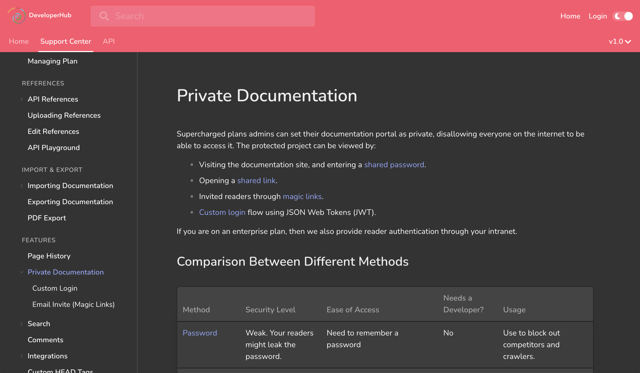This screenshot has width=640, height=373.
Task: Open Email Invite (Magic Links) page
Action: tap(73, 304)
